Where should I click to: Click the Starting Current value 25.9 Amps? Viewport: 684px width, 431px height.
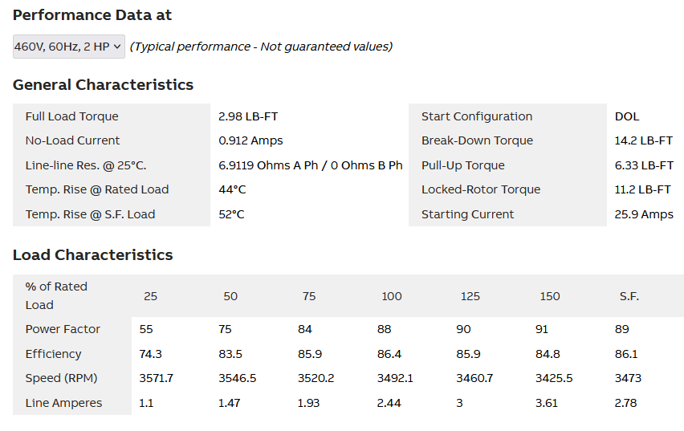tap(645, 214)
